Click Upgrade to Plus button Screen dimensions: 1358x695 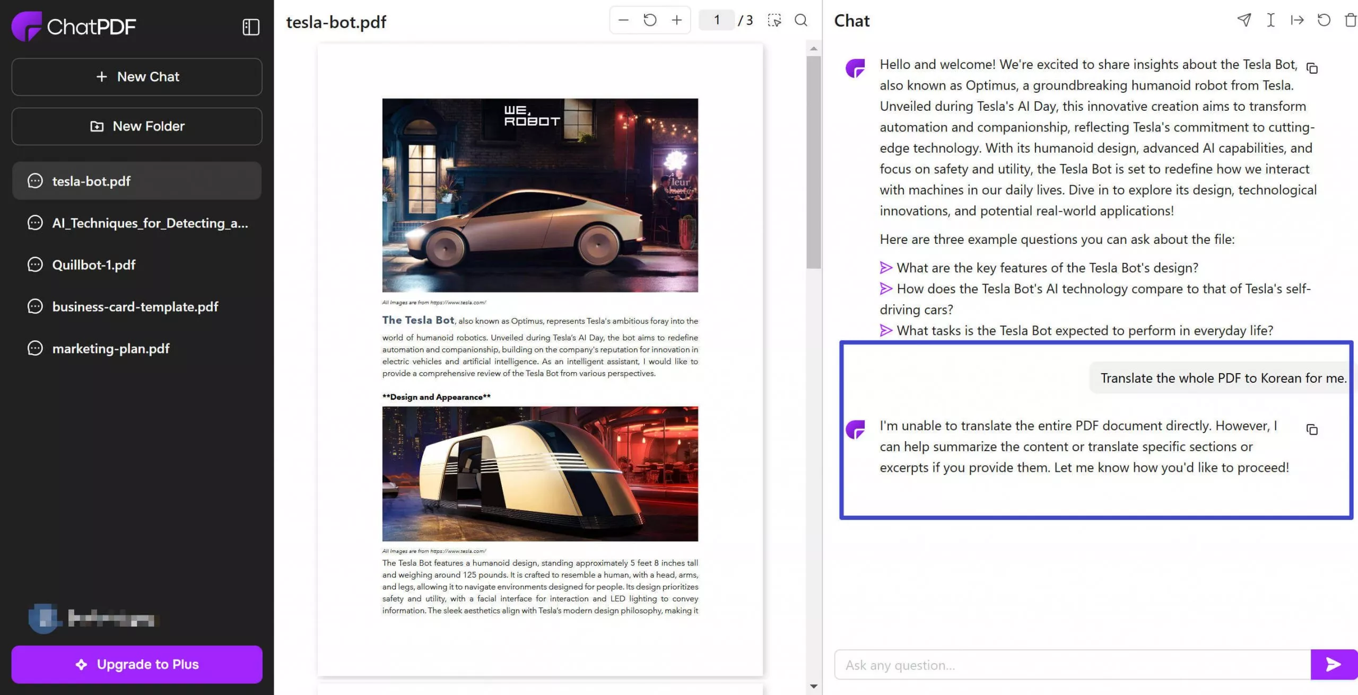click(137, 664)
